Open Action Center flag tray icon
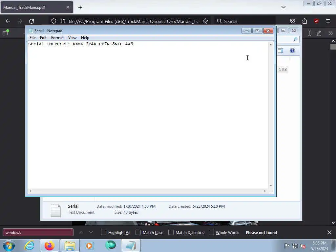The width and height of the screenshot is (336, 252). (x=286, y=245)
